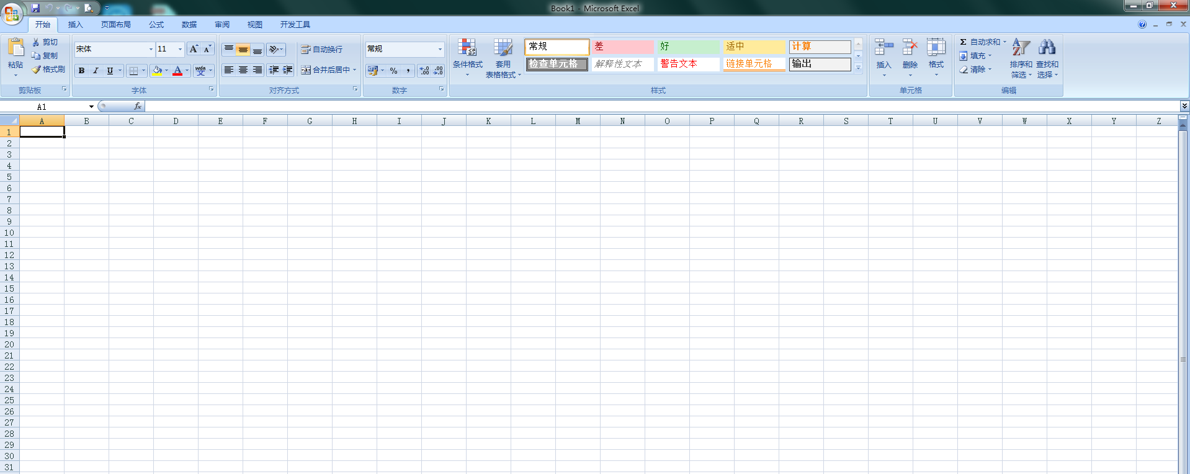Screen dimensions: 1190x474
Task: Apply the 好 cell style
Action: click(688, 47)
